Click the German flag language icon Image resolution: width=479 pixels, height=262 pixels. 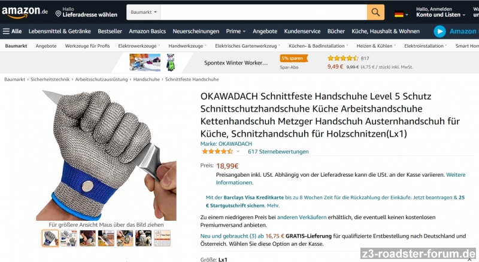(x=399, y=14)
